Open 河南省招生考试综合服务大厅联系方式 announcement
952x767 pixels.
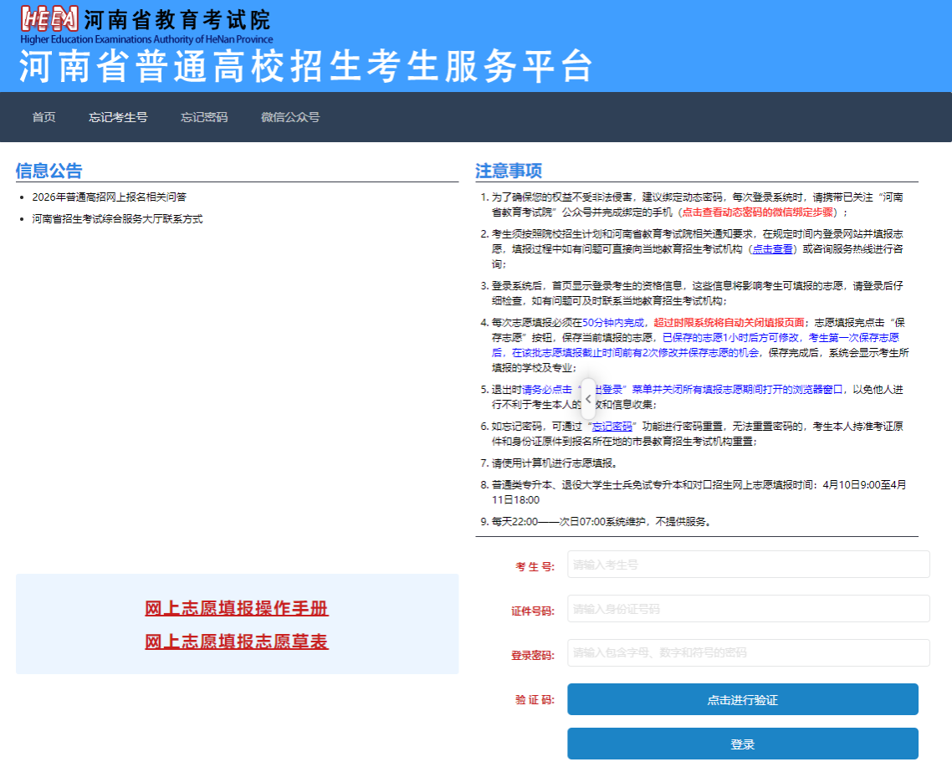click(117, 219)
